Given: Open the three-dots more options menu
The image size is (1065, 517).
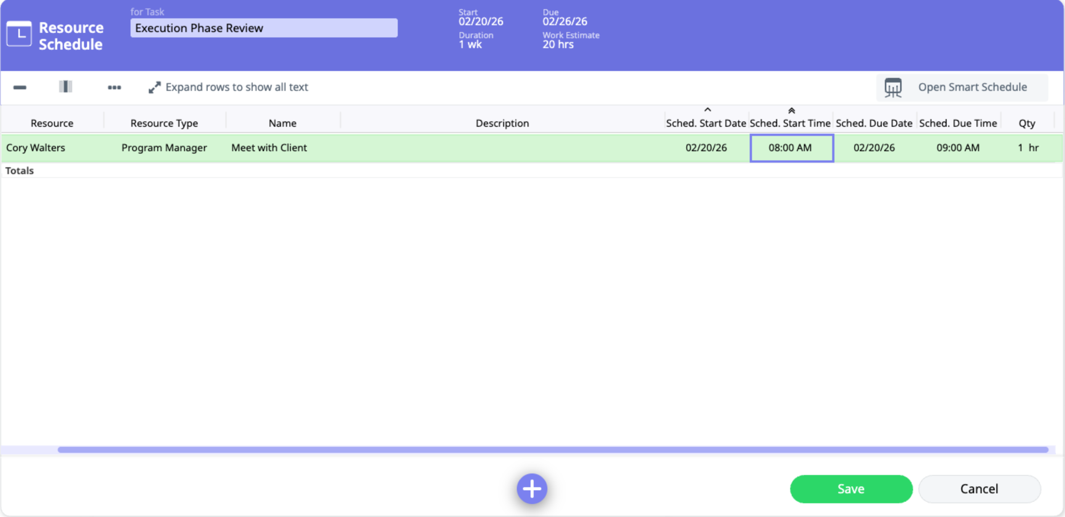Looking at the screenshot, I should click(114, 87).
